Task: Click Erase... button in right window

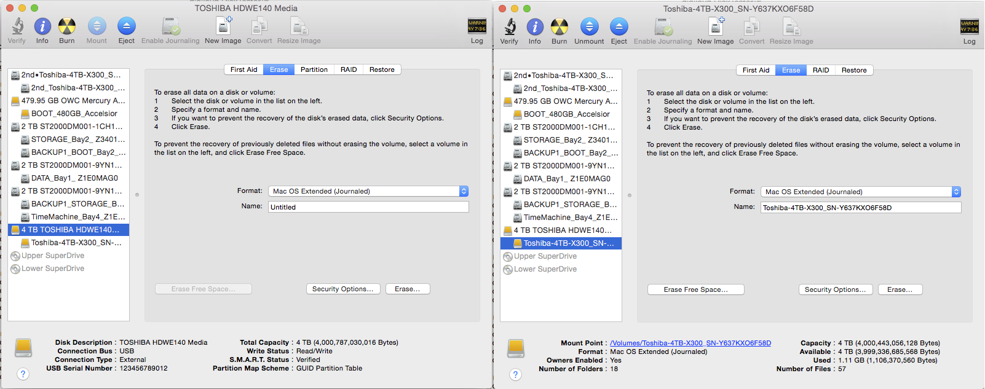Action: click(900, 289)
